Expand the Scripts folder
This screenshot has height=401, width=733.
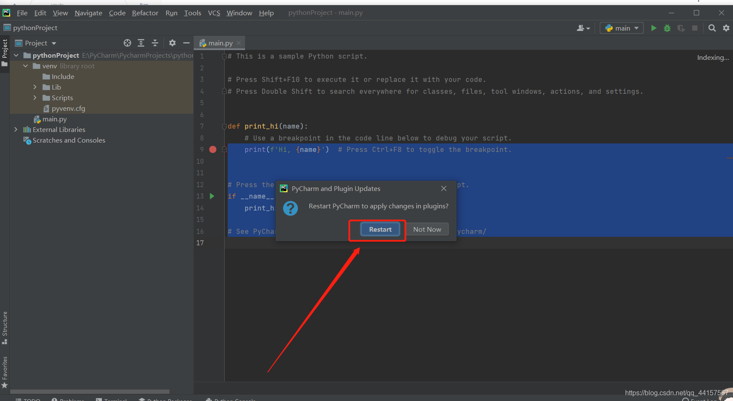coord(35,98)
